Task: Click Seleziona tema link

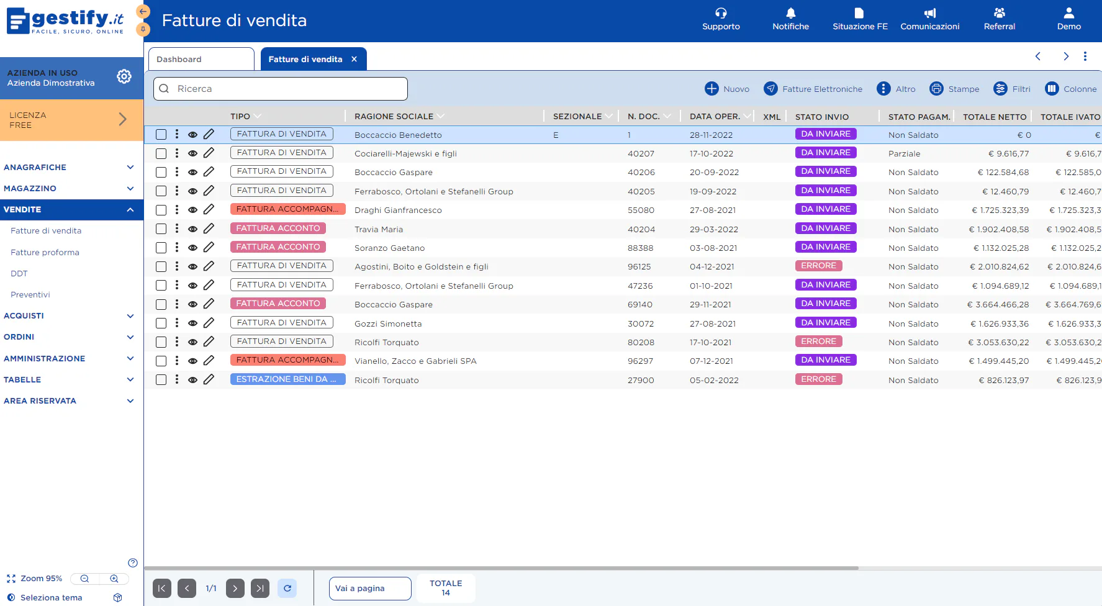Action: tap(51, 597)
